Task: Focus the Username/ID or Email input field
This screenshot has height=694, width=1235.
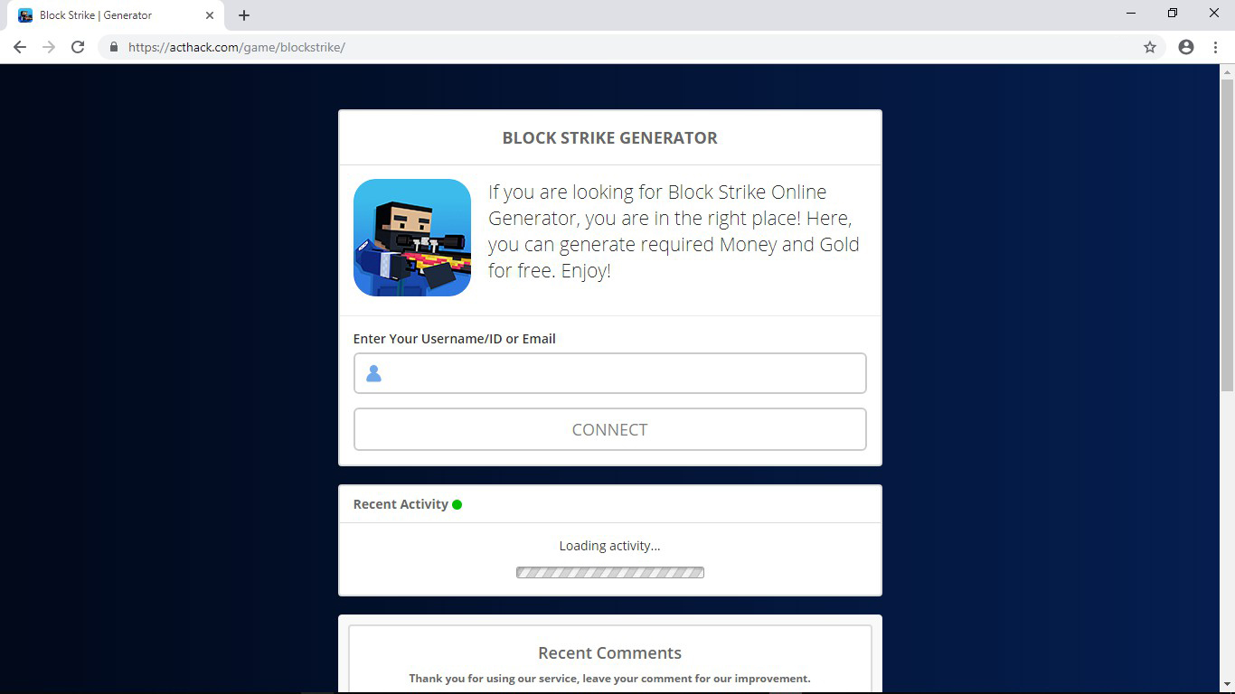Action: pos(610,373)
